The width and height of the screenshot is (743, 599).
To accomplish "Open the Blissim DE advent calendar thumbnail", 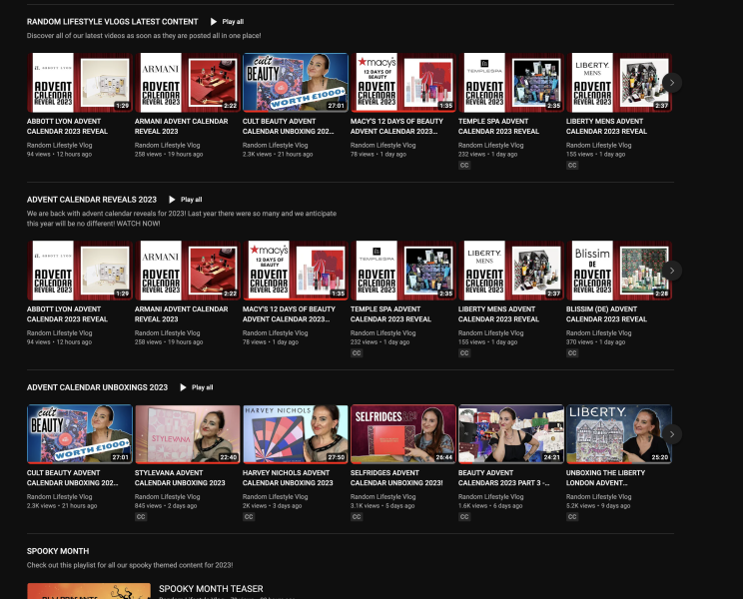I will [619, 271].
